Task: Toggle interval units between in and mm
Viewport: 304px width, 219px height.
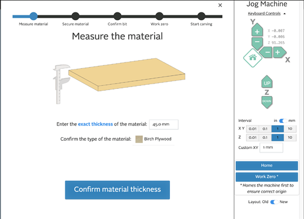Action: [283, 121]
